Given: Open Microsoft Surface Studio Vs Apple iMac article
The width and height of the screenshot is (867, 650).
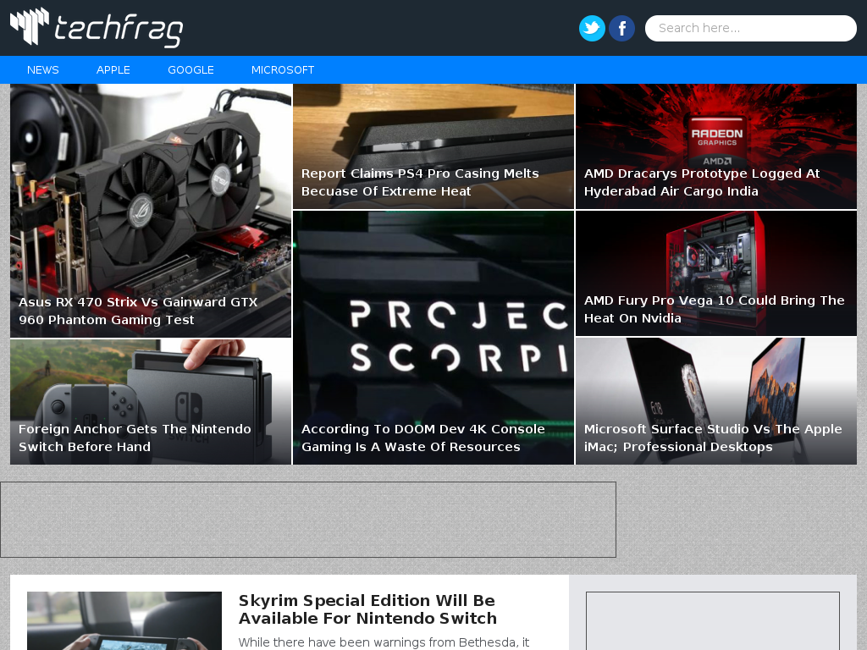Looking at the screenshot, I should pos(713,438).
